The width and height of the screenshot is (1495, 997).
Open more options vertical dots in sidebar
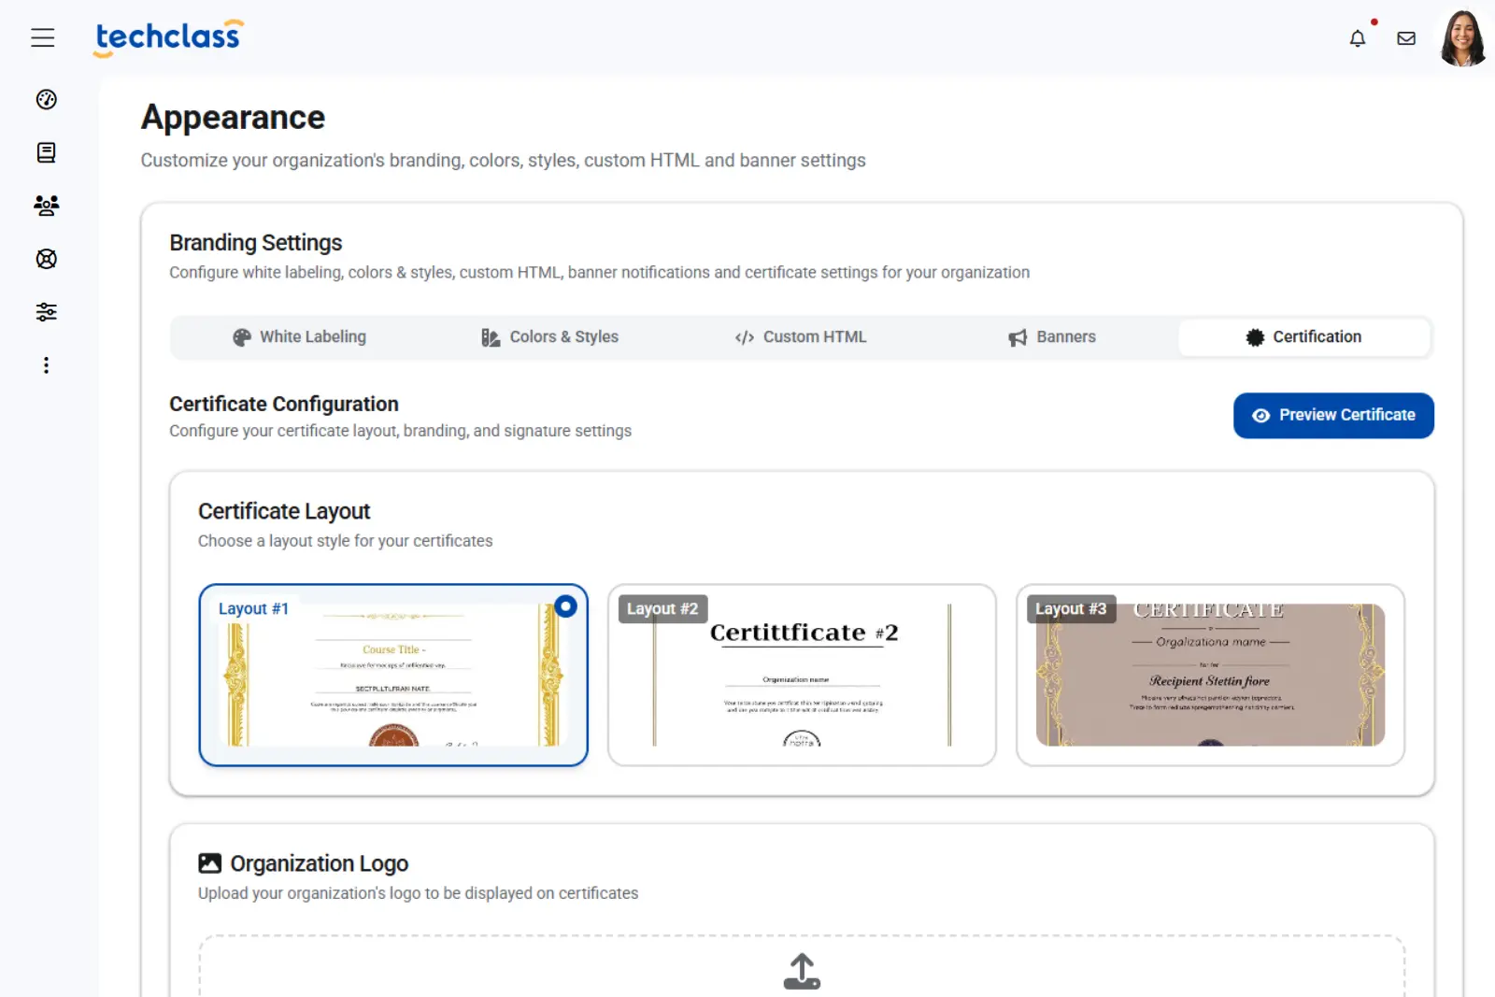pyautogui.click(x=46, y=365)
